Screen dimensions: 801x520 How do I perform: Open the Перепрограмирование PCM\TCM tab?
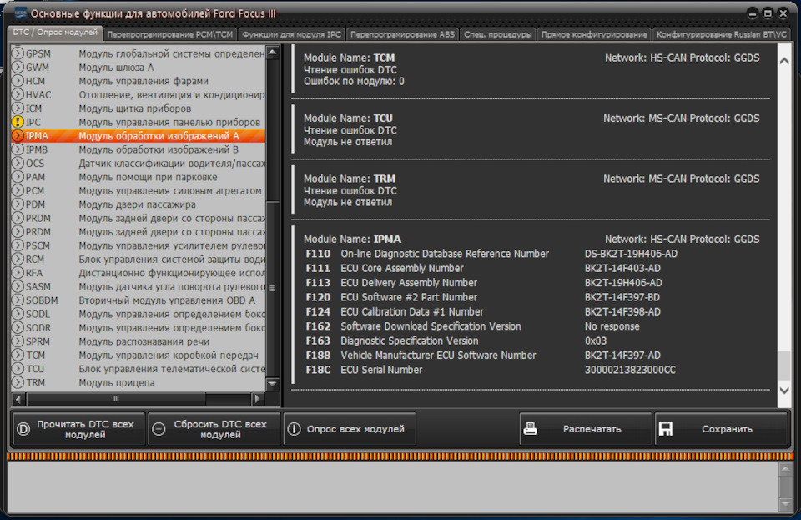(x=170, y=34)
